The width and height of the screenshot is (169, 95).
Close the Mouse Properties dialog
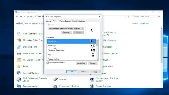click(x=100, y=17)
